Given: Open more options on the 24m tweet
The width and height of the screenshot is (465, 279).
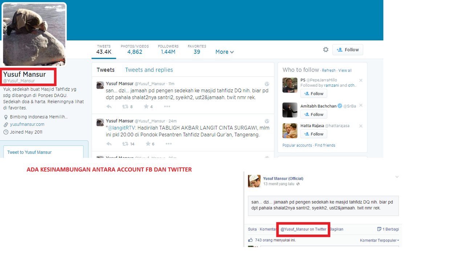Looking at the screenshot, I should point(169,144).
